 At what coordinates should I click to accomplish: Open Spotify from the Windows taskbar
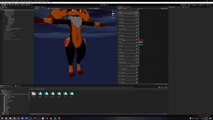55,118
